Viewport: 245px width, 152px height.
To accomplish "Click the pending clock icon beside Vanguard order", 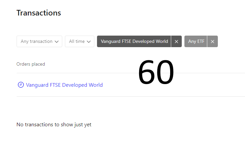I will [x=21, y=85].
